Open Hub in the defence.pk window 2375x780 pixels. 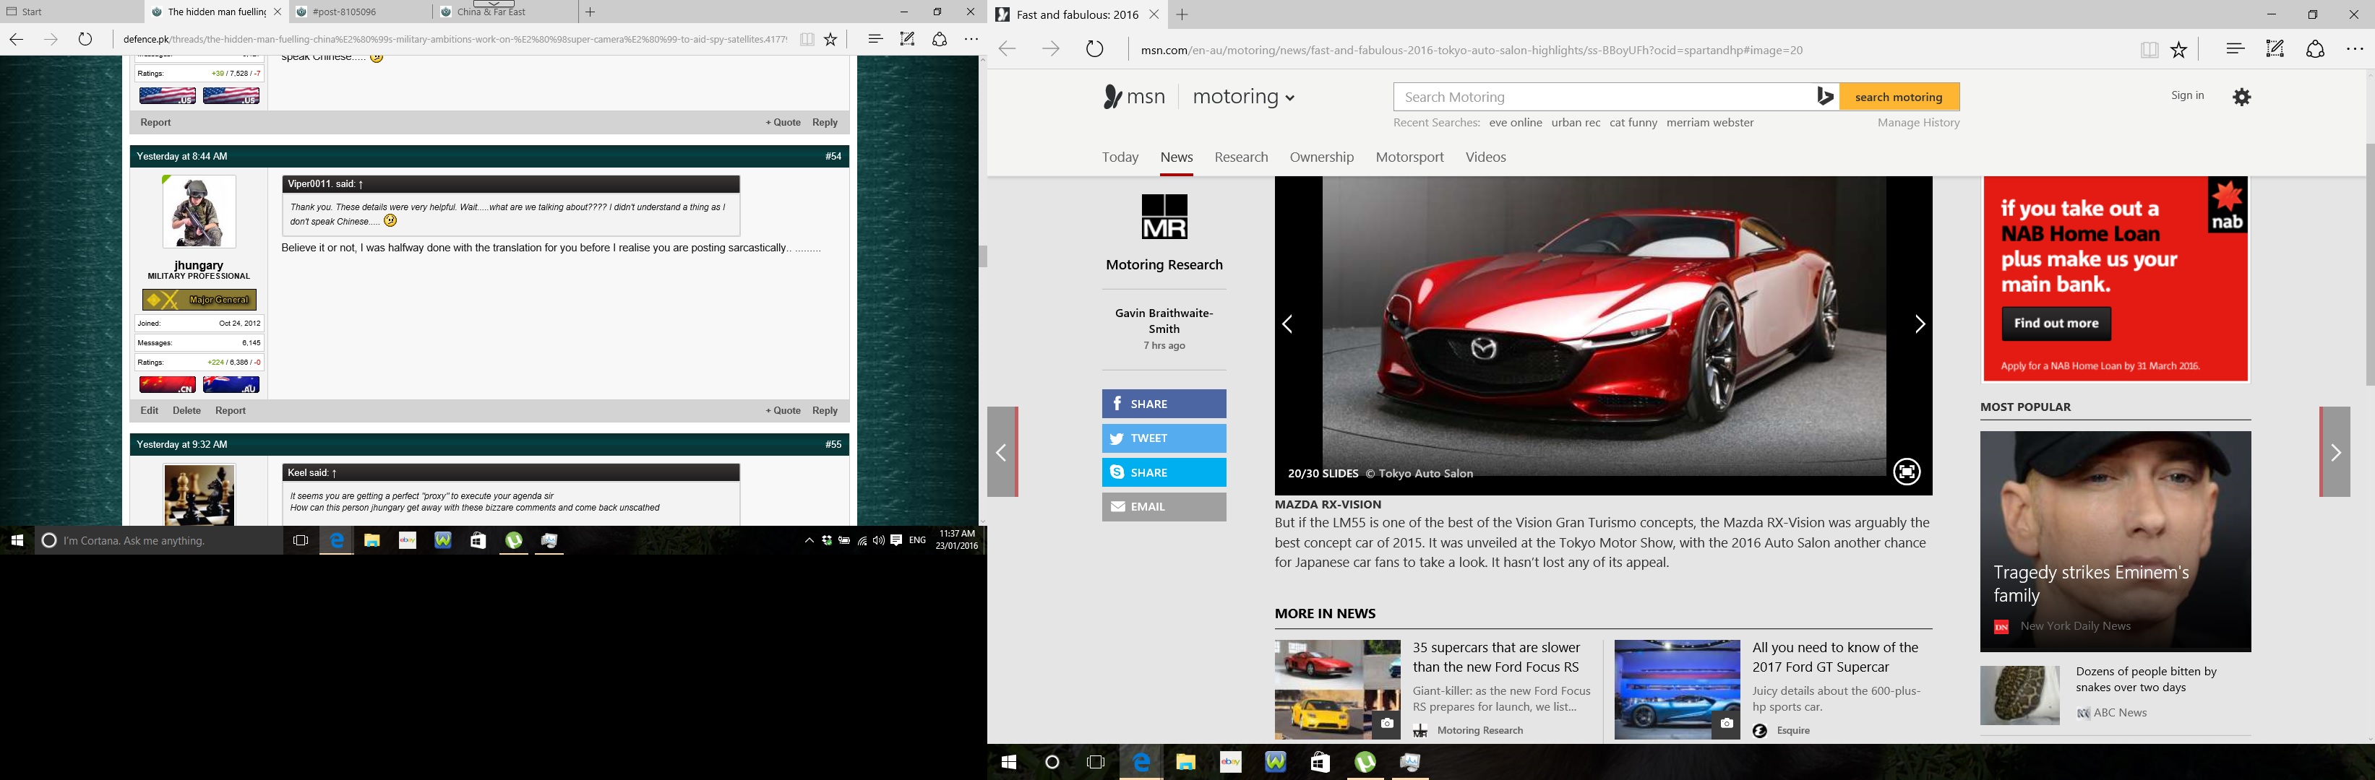point(875,39)
